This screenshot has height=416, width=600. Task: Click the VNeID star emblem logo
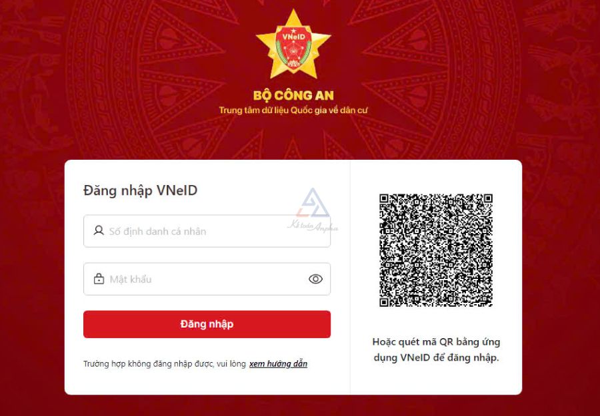pos(293,45)
